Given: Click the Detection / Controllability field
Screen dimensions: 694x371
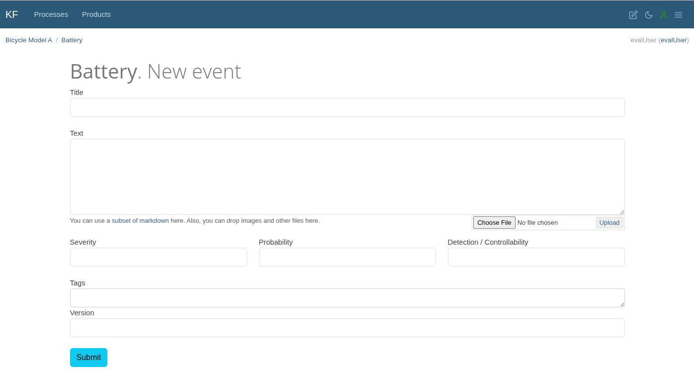Looking at the screenshot, I should [x=536, y=257].
